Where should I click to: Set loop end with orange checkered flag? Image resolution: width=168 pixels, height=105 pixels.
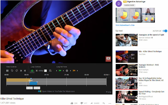[x=74, y=71]
